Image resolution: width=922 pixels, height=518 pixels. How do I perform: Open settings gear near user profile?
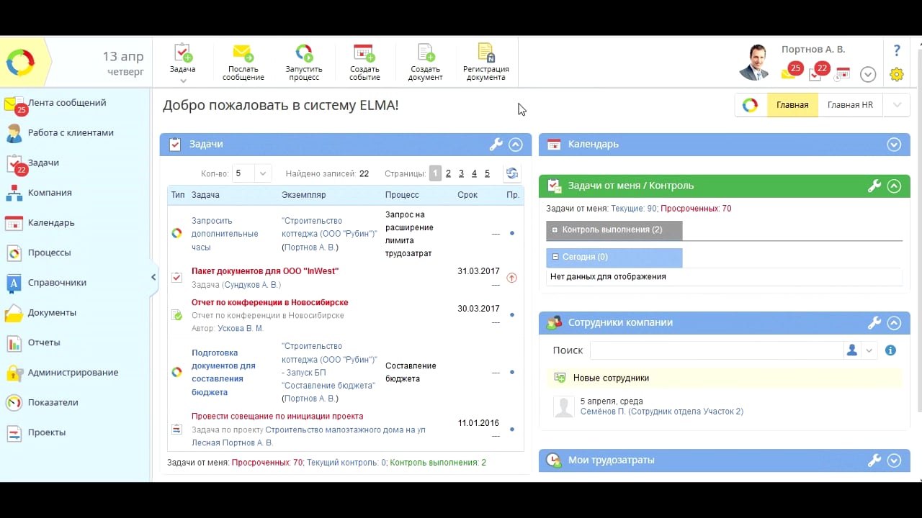(897, 73)
